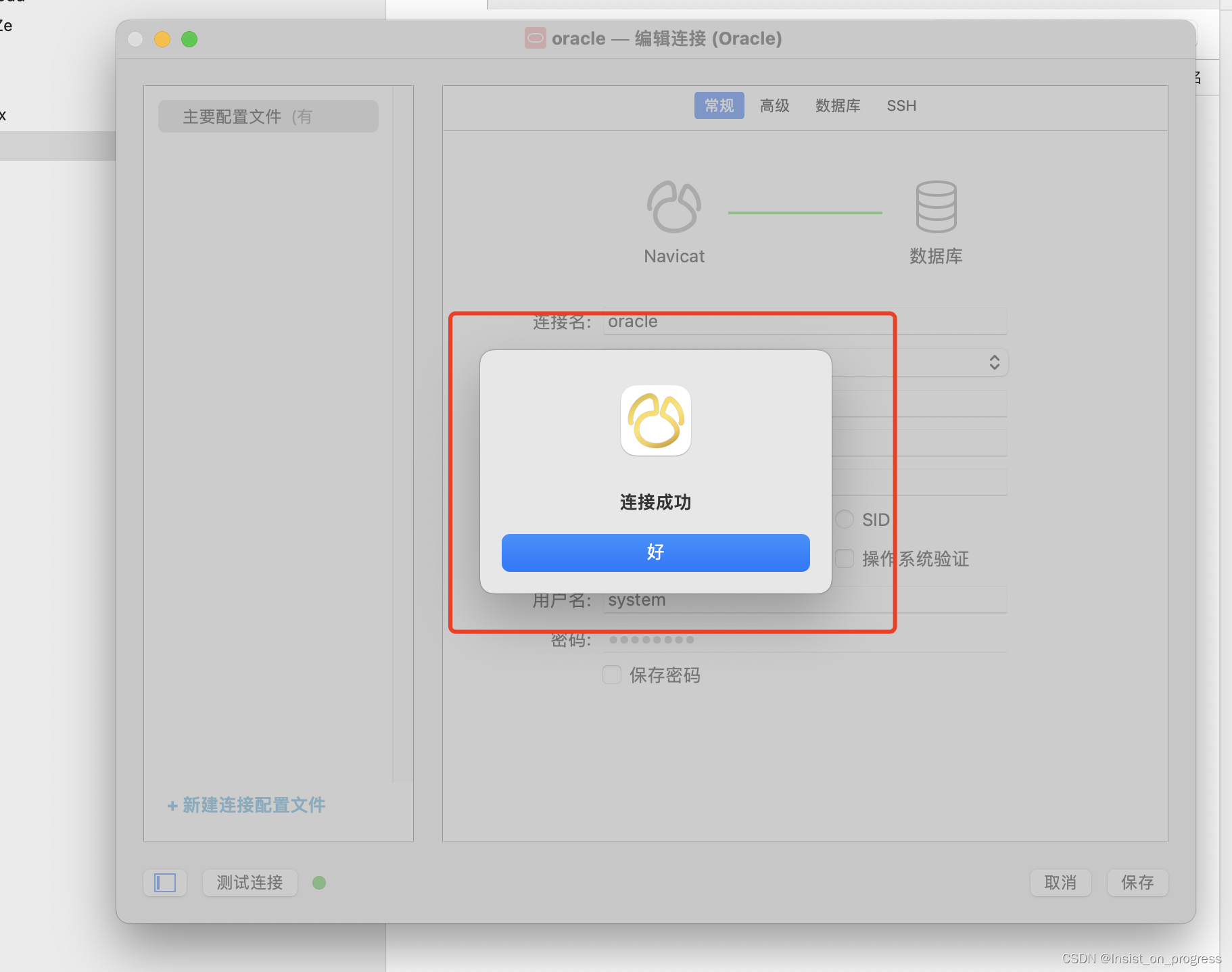Screen dimensions: 1232x972
Task: Open the SSH tab
Action: click(901, 105)
